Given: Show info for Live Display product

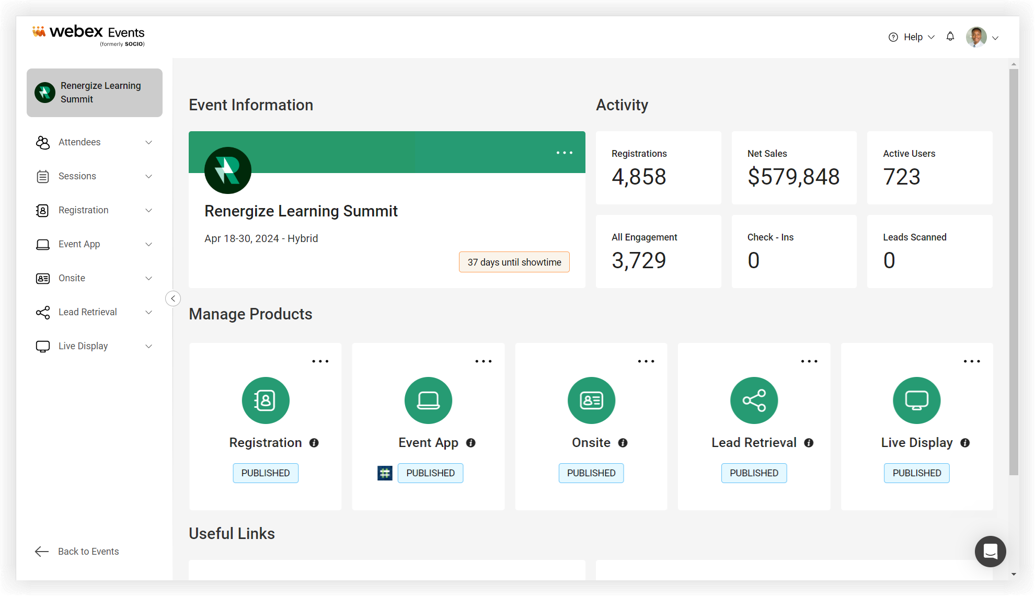Looking at the screenshot, I should [x=965, y=443].
